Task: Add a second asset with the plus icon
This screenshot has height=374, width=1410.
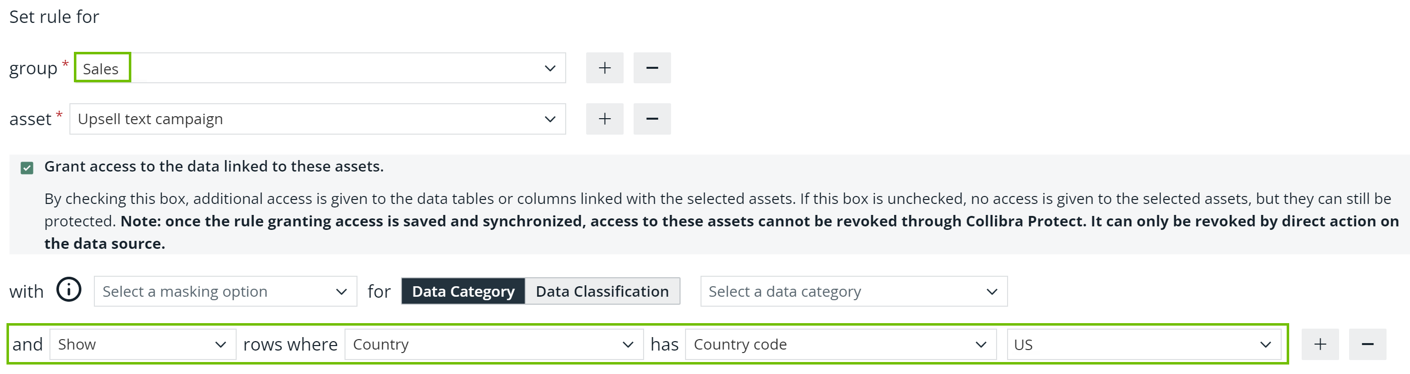Action: point(604,119)
